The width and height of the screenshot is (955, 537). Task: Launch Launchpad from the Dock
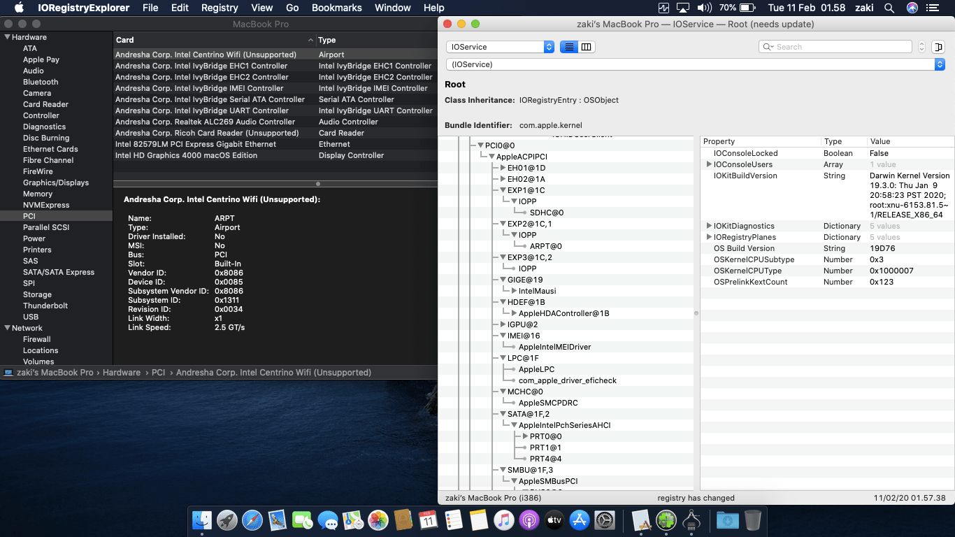click(227, 520)
